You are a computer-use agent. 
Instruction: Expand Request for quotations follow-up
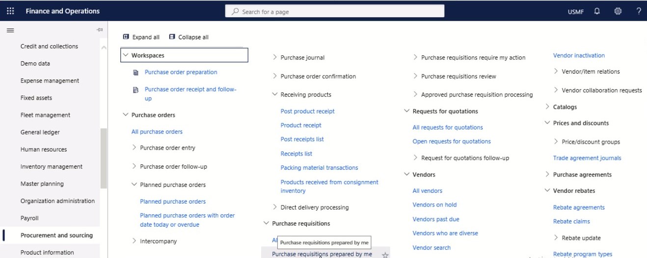(x=416, y=158)
